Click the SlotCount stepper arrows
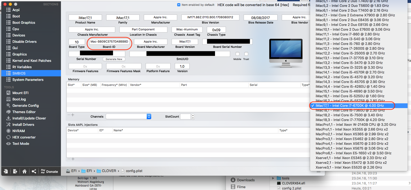Viewport: 411px width, 190px height. pos(193,117)
